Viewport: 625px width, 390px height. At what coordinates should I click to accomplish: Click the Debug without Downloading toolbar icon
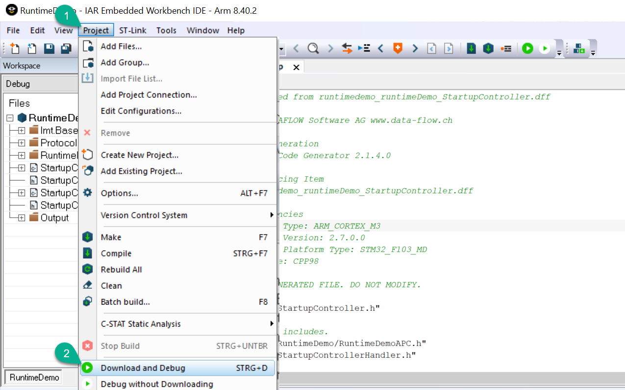point(545,48)
